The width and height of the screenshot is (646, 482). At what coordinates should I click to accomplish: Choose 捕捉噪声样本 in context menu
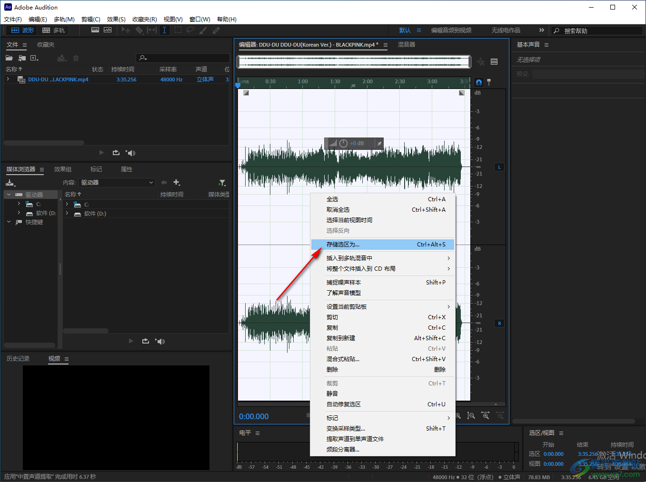point(382,283)
